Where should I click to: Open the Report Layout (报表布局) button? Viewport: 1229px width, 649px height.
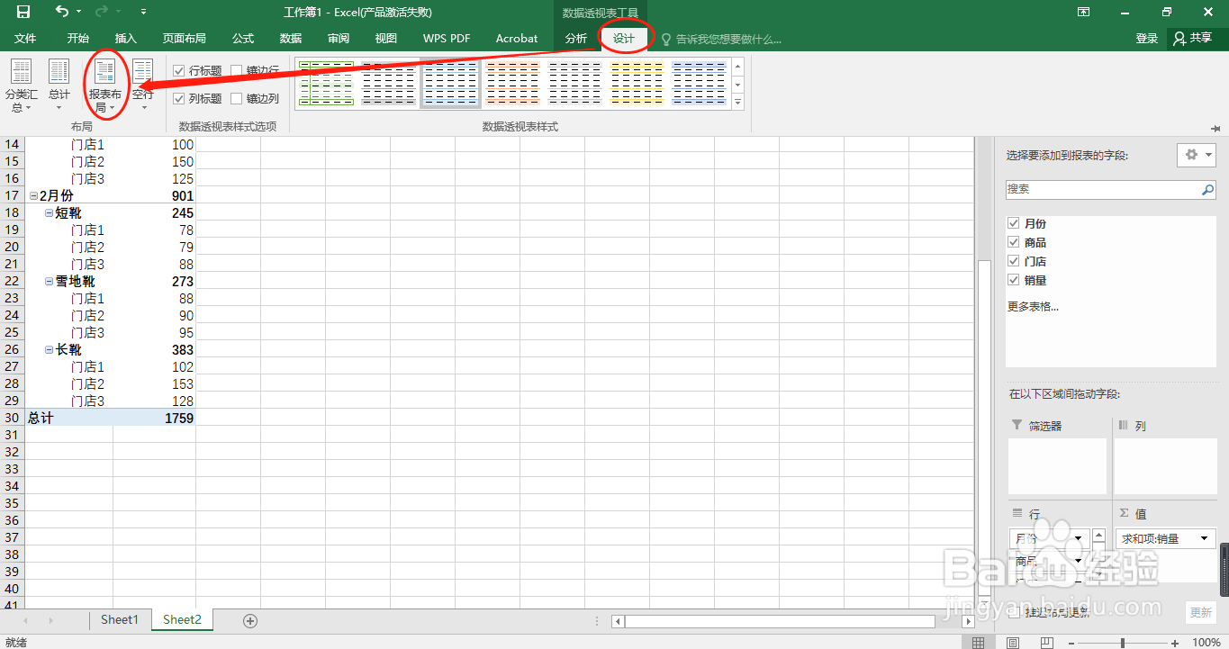pyautogui.click(x=105, y=86)
